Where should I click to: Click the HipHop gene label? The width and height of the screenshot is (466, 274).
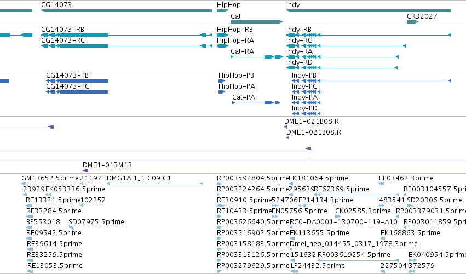[228, 5]
